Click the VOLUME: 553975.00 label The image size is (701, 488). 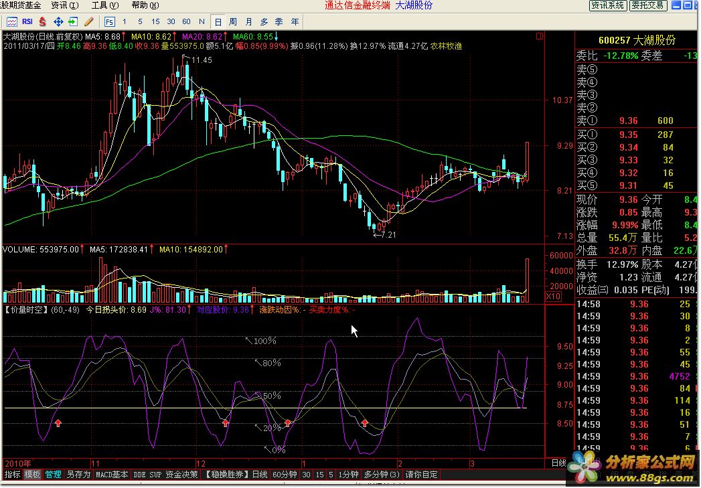[x=41, y=250]
